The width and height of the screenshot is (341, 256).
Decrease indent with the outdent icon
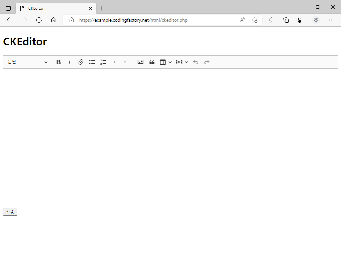(x=116, y=62)
